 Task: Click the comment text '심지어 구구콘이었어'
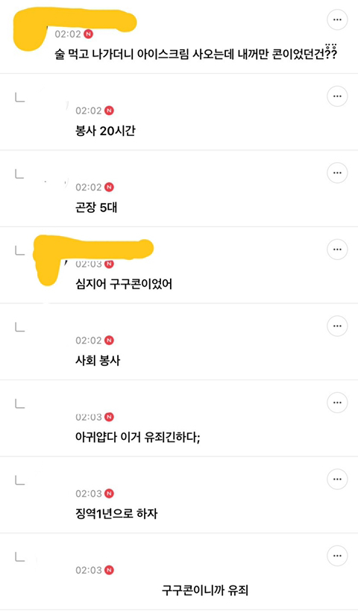124,284
